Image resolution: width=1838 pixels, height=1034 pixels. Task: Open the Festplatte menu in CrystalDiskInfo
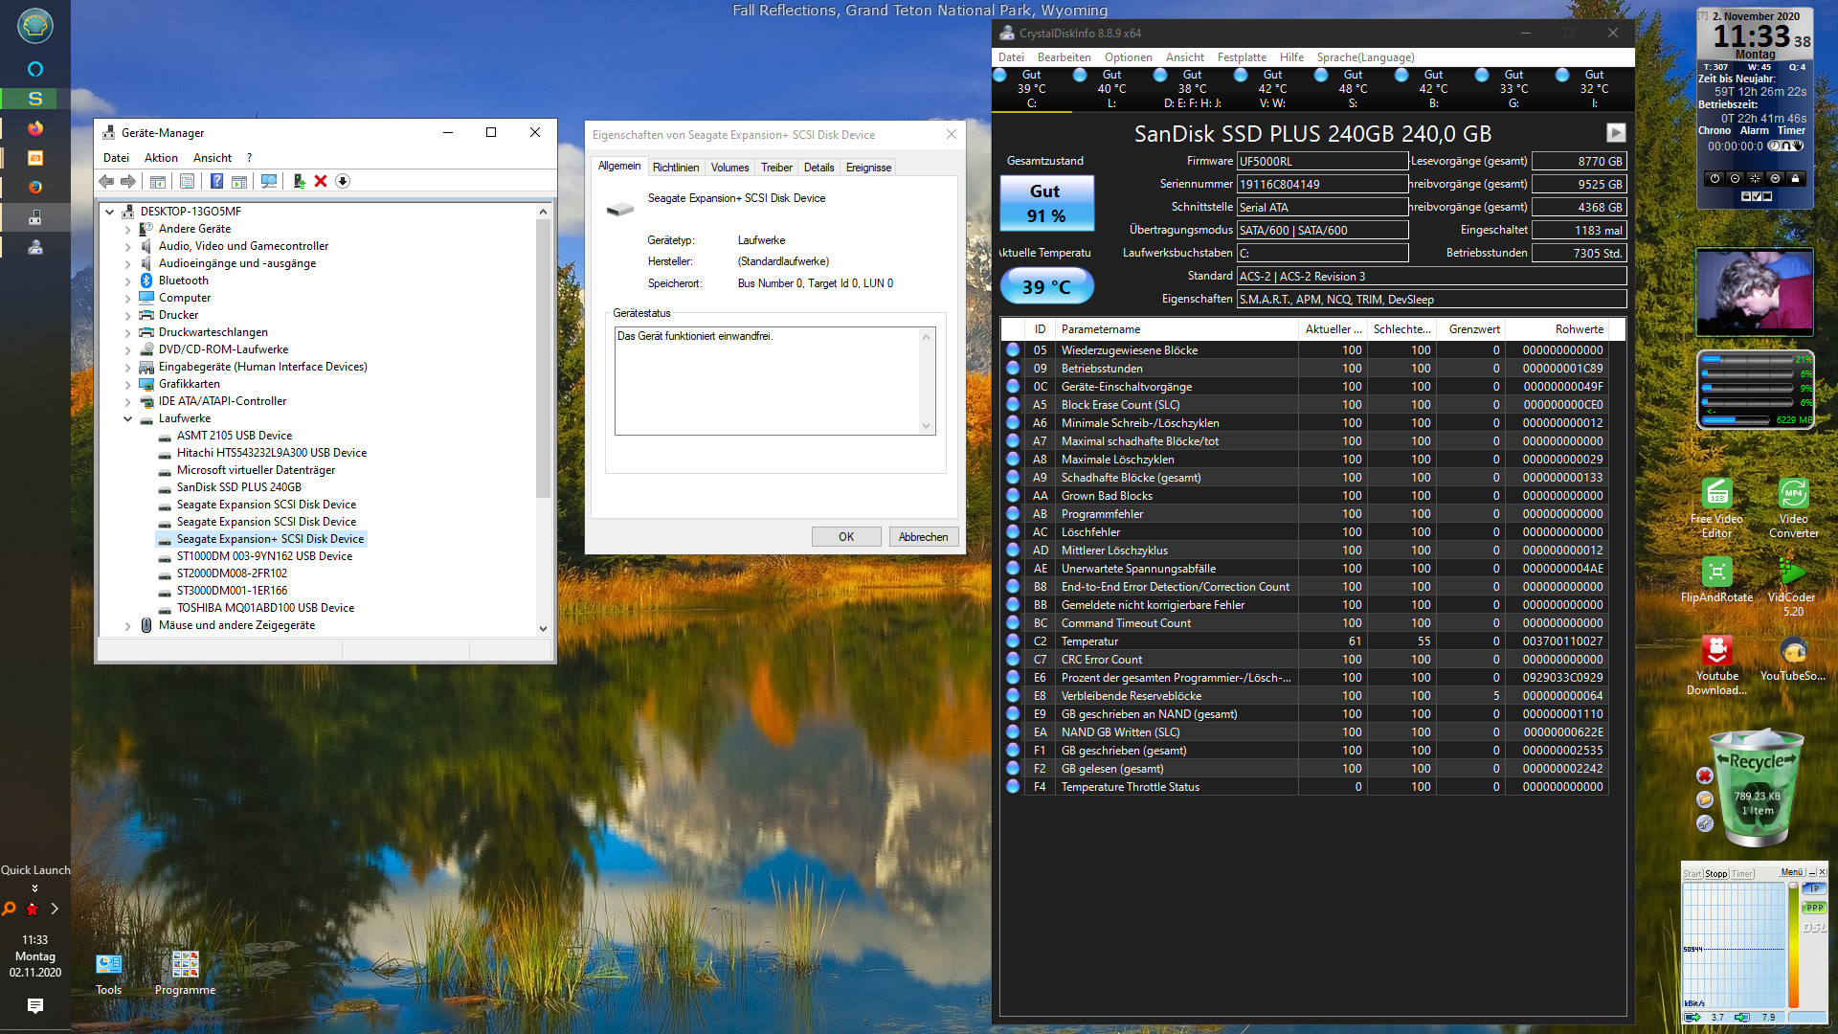tap(1241, 57)
